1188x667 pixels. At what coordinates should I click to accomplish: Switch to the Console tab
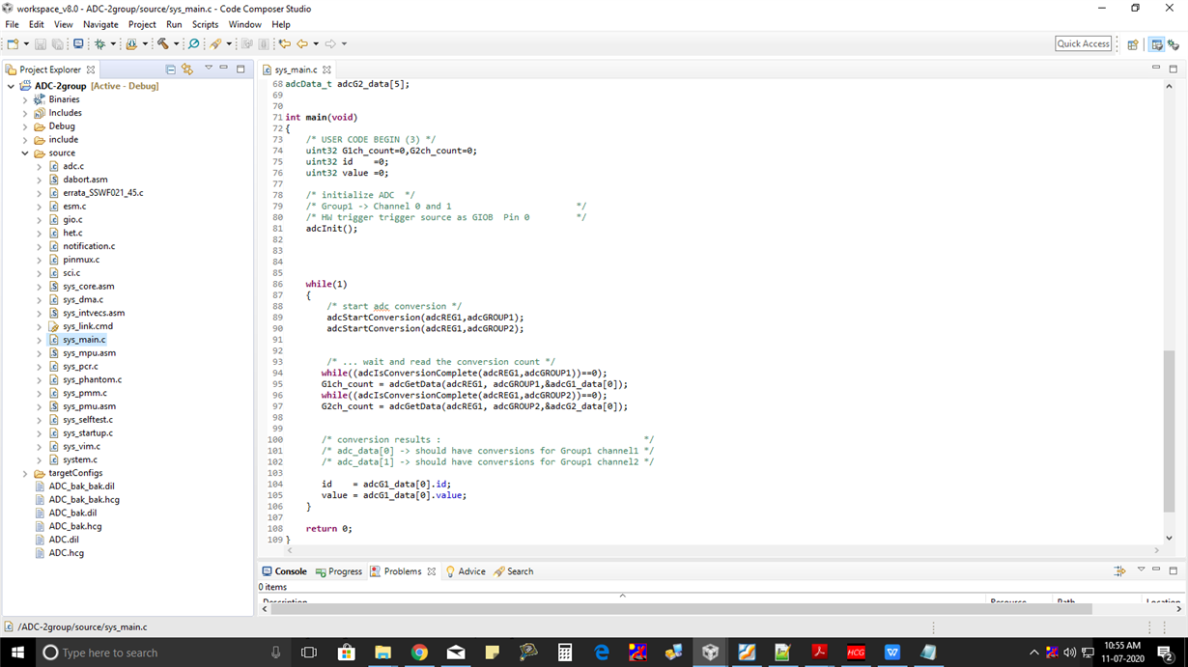coord(285,571)
